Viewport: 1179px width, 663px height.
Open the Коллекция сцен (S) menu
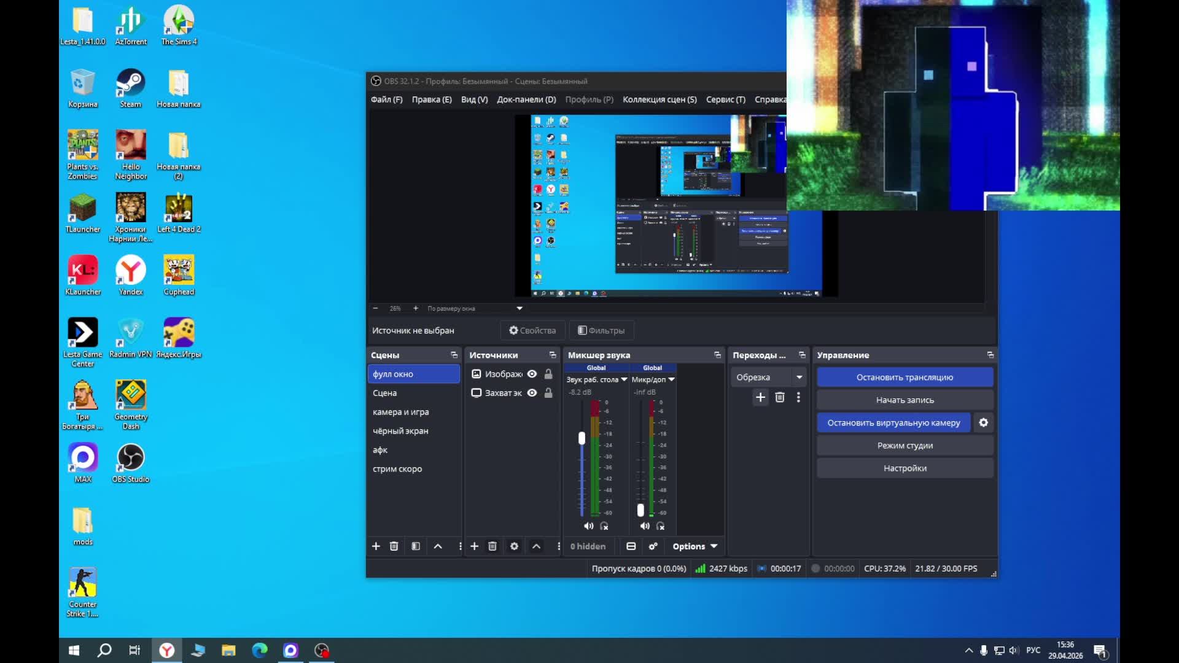point(660,99)
